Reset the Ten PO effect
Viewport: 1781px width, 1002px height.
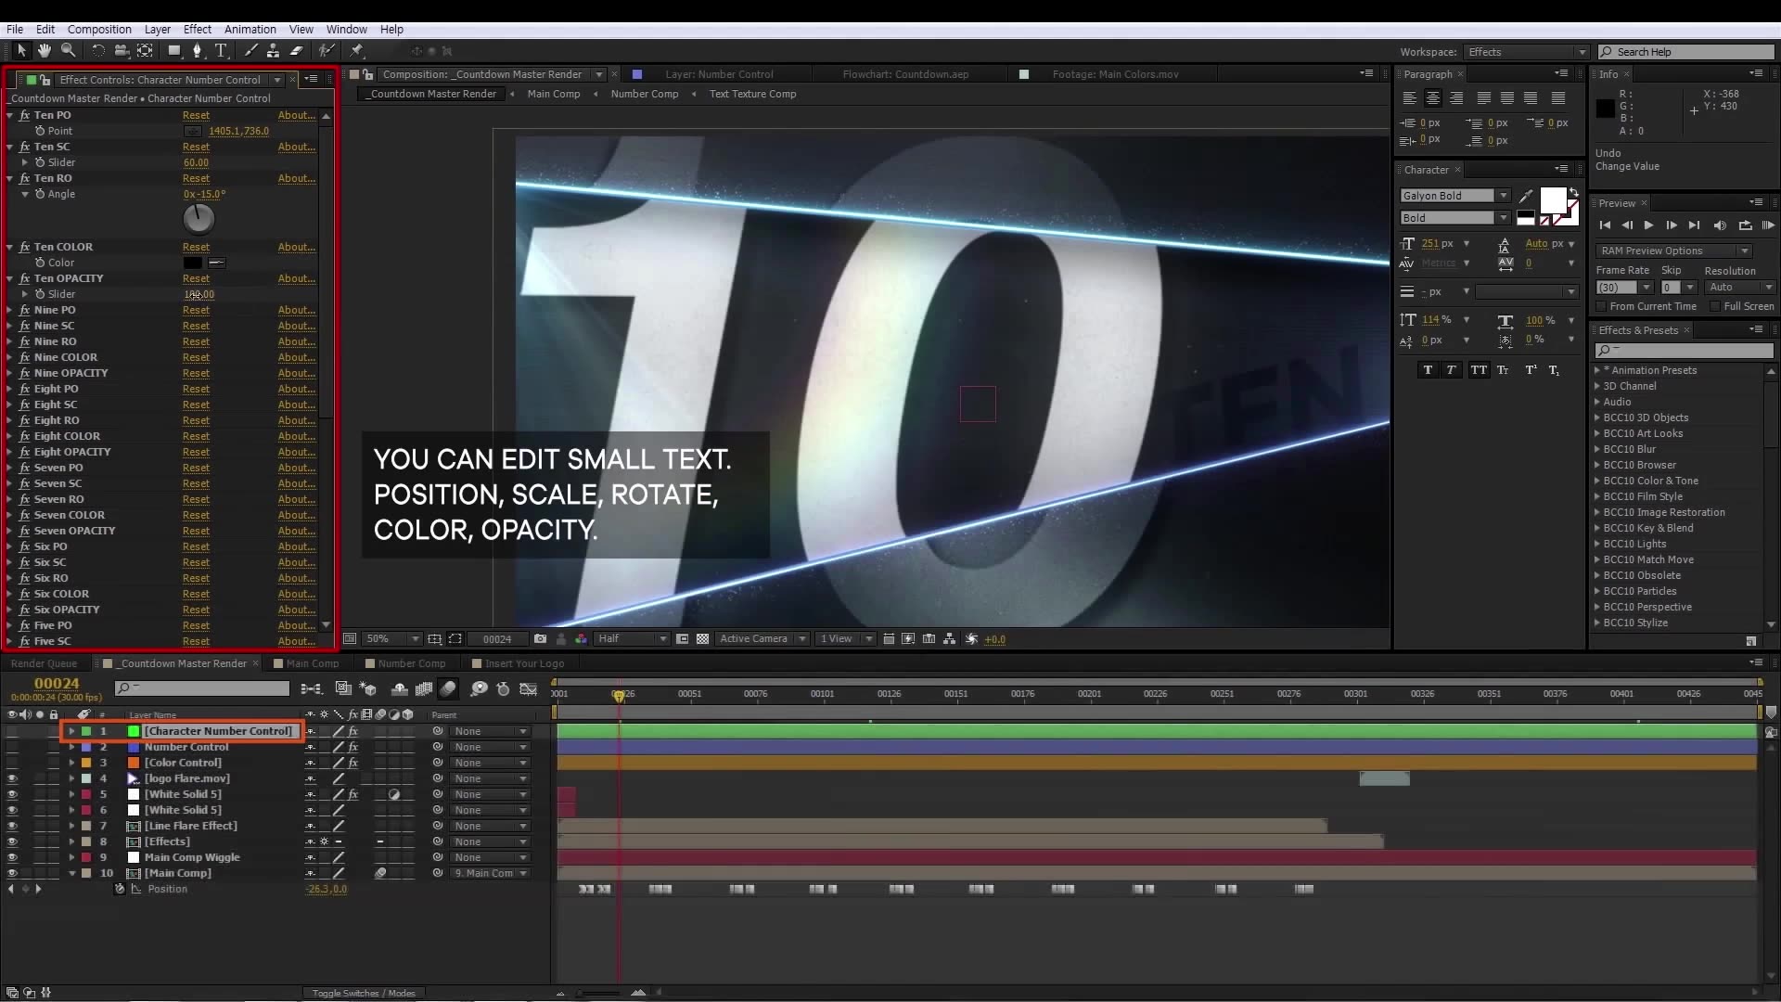pos(196,115)
